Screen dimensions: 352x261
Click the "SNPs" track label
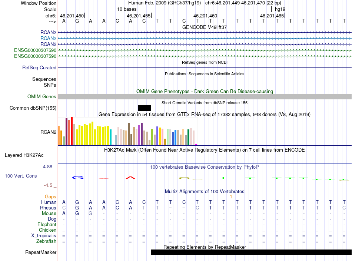click(x=50, y=85)
